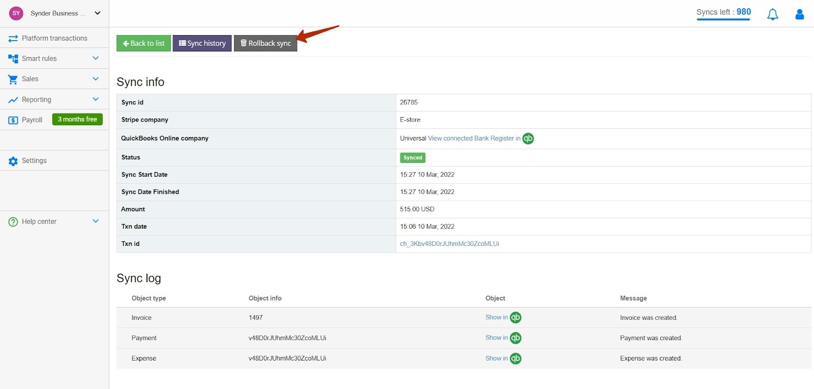Click the Object info column header

click(265, 298)
